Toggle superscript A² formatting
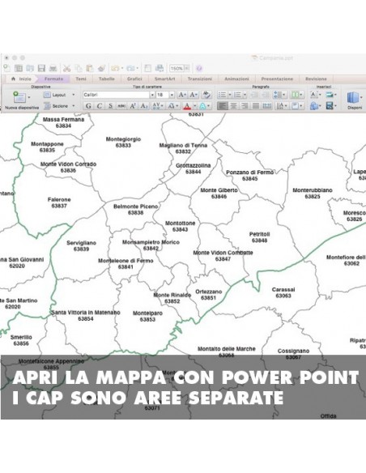 pyautogui.click(x=133, y=106)
